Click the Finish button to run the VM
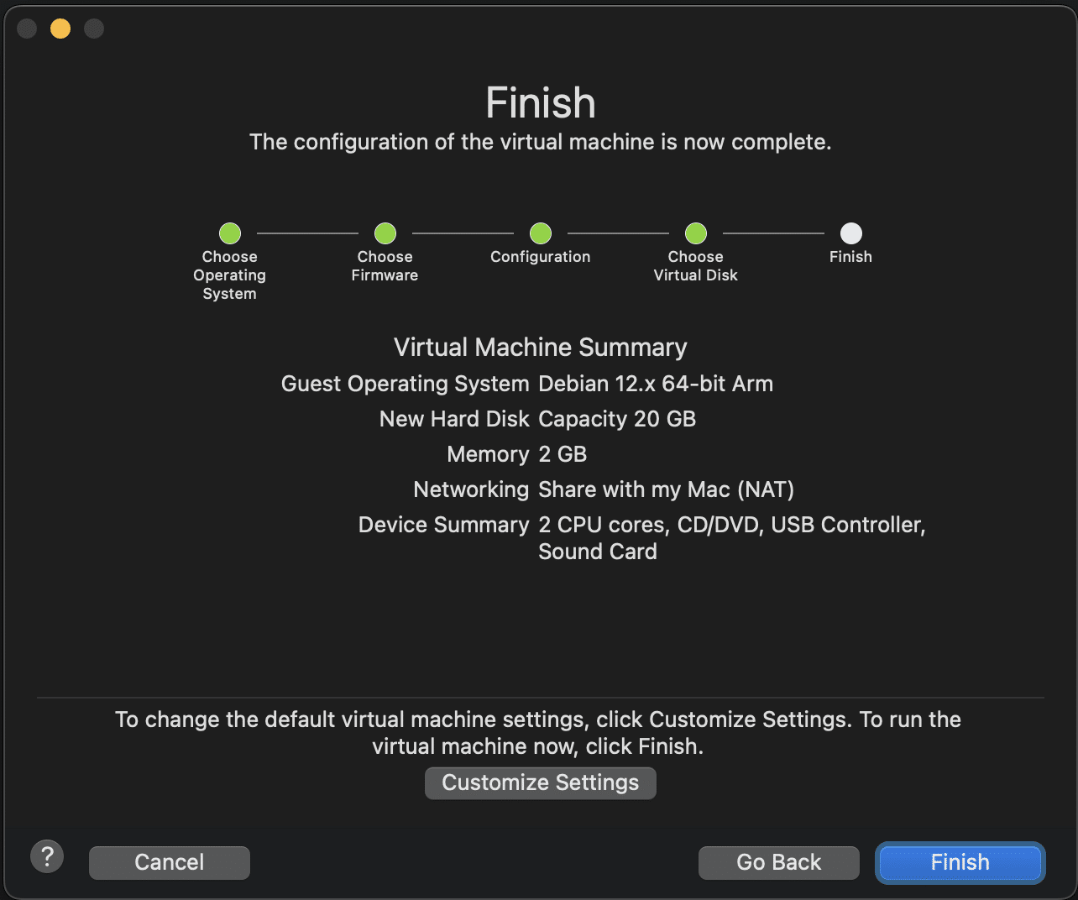 [x=960, y=862]
